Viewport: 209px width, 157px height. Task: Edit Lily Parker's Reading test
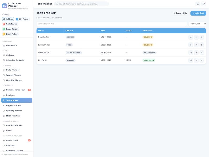point(196,60)
